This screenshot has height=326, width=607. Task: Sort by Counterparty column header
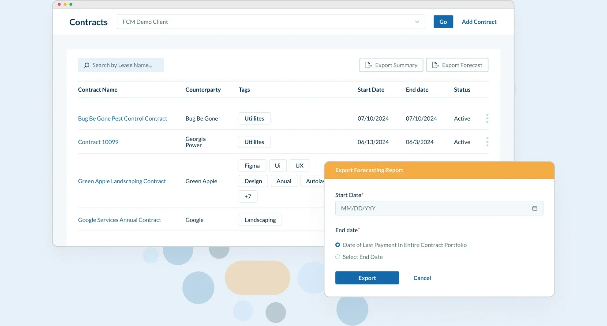[203, 89]
